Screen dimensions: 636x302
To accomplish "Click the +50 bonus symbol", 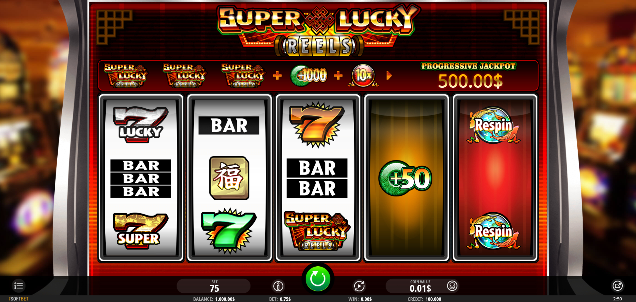I will click(405, 178).
